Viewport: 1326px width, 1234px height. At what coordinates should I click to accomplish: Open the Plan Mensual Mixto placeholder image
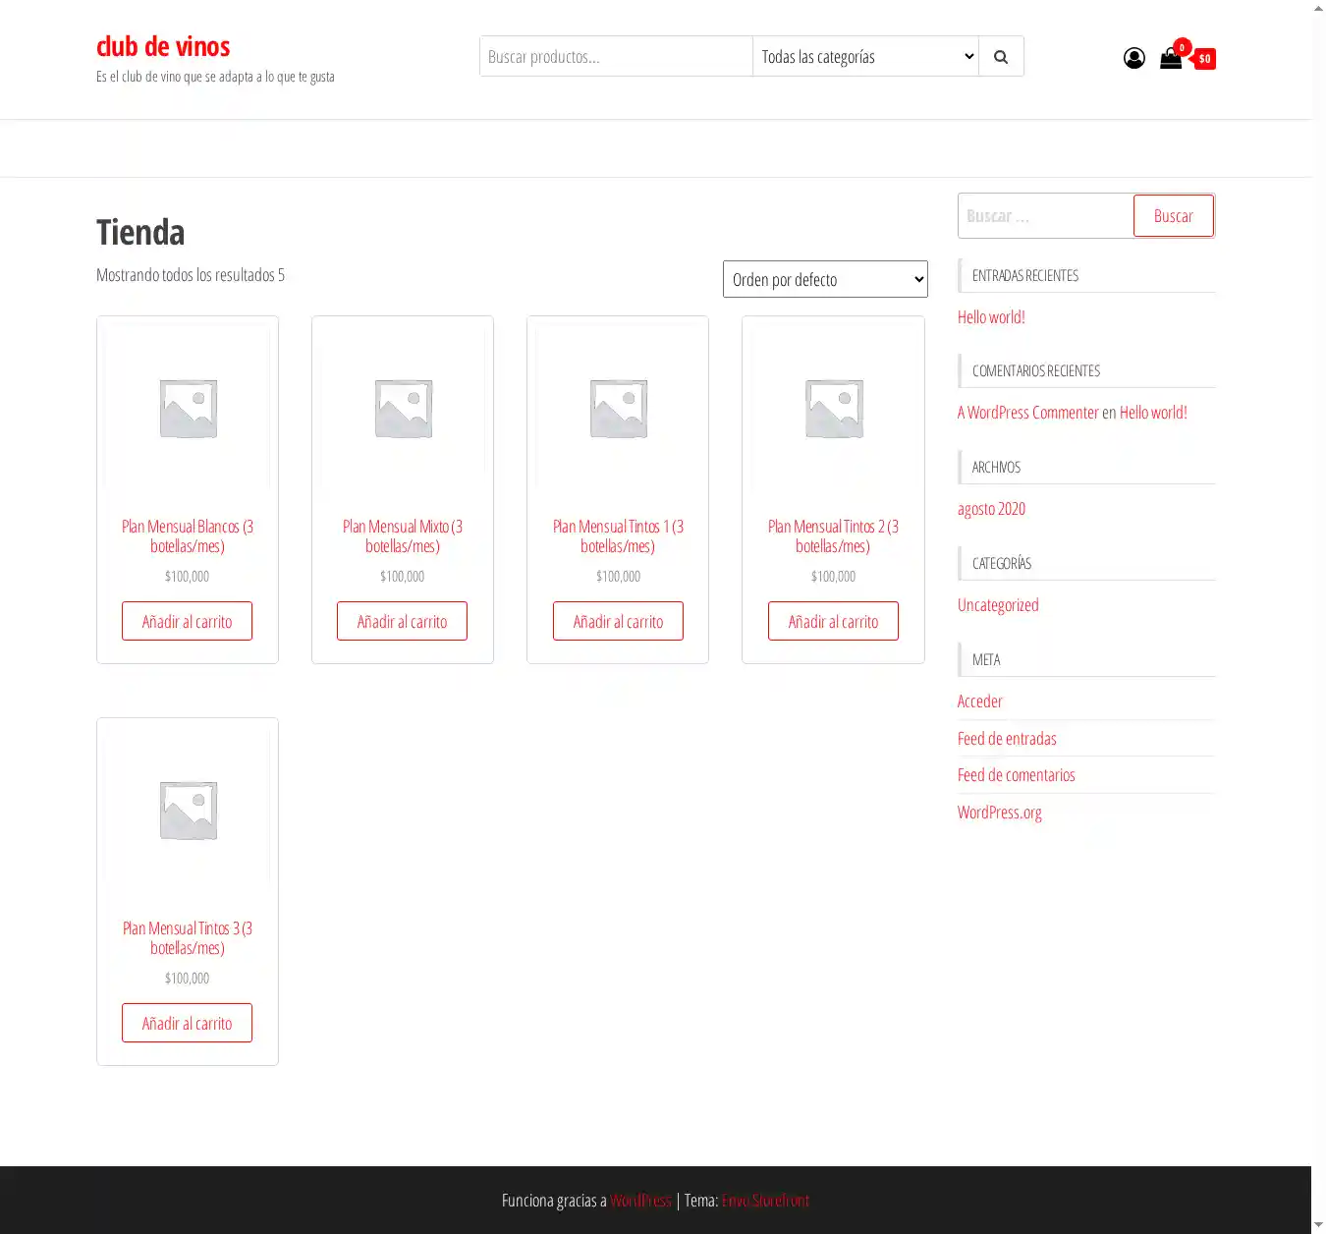tap(403, 408)
